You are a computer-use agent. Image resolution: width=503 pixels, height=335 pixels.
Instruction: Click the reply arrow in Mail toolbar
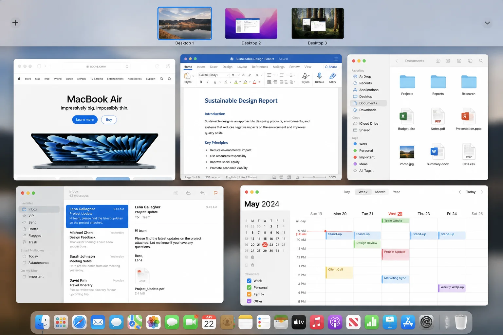pos(203,193)
